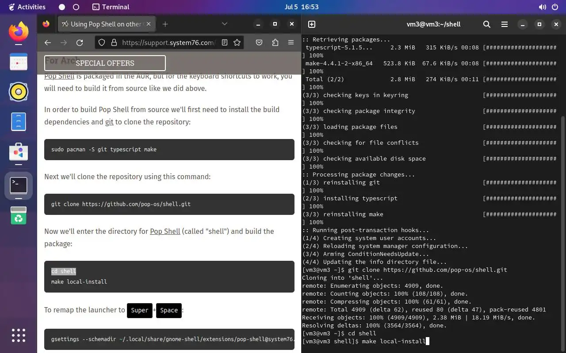Open the Terminal app menu in top bar
Image resolution: width=566 pixels, height=353 pixels.
[x=111, y=7]
